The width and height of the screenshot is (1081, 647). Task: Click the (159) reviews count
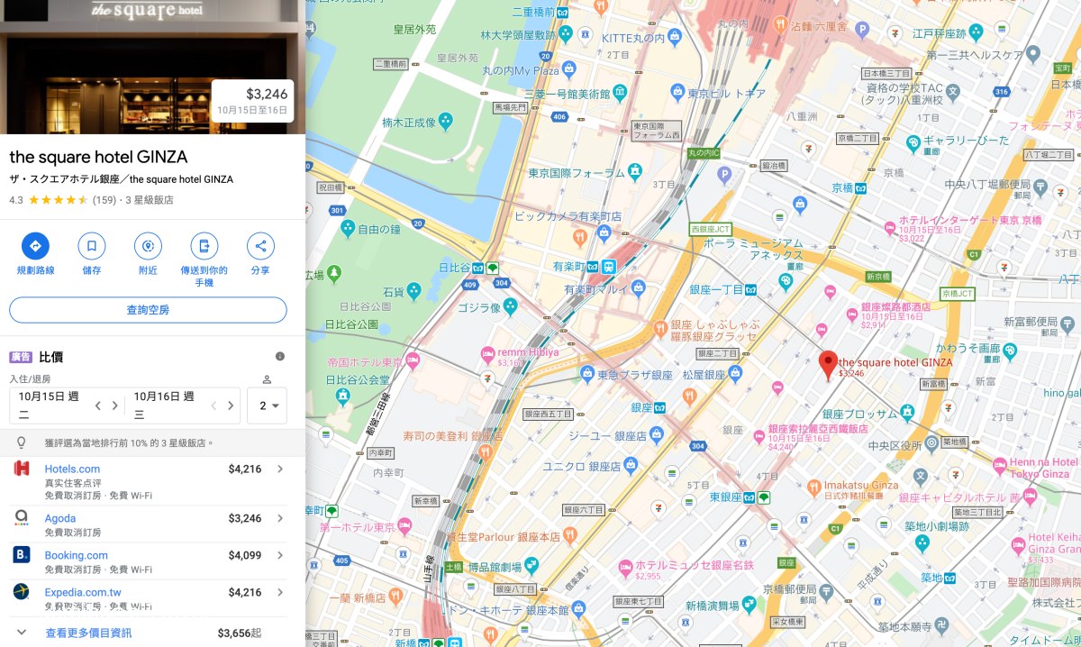[105, 200]
